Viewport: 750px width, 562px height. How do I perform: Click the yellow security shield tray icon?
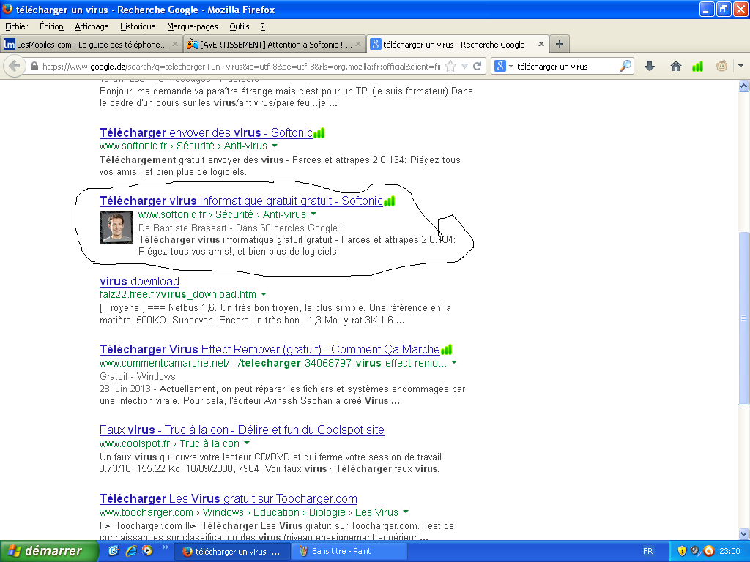[x=682, y=551]
